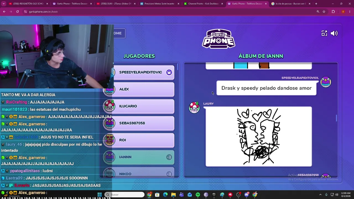The width and height of the screenshot is (354, 199).
Task: Open File Explorer from the taskbar
Action: click(173, 195)
